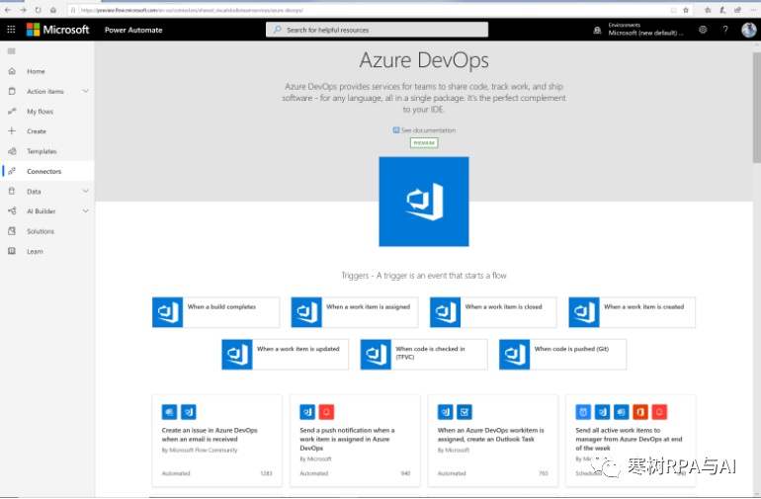Click the Learn book icon
761x499 pixels.
tap(12, 251)
